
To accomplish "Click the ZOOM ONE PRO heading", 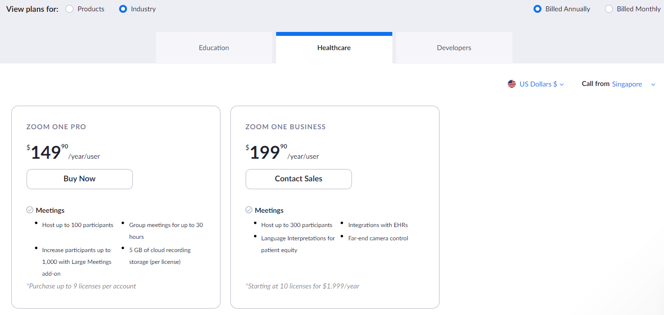I will point(56,127).
